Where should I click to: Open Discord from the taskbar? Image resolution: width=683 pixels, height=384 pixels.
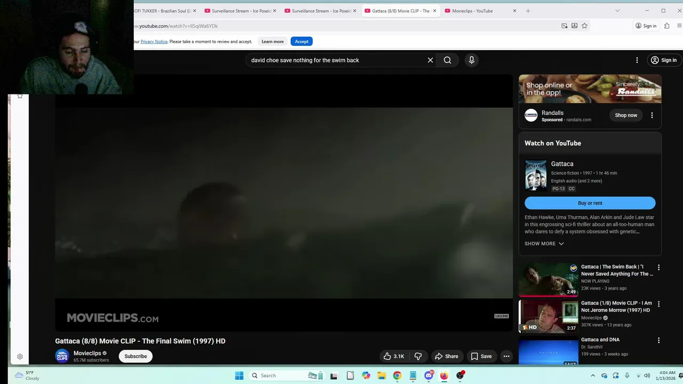(428, 375)
